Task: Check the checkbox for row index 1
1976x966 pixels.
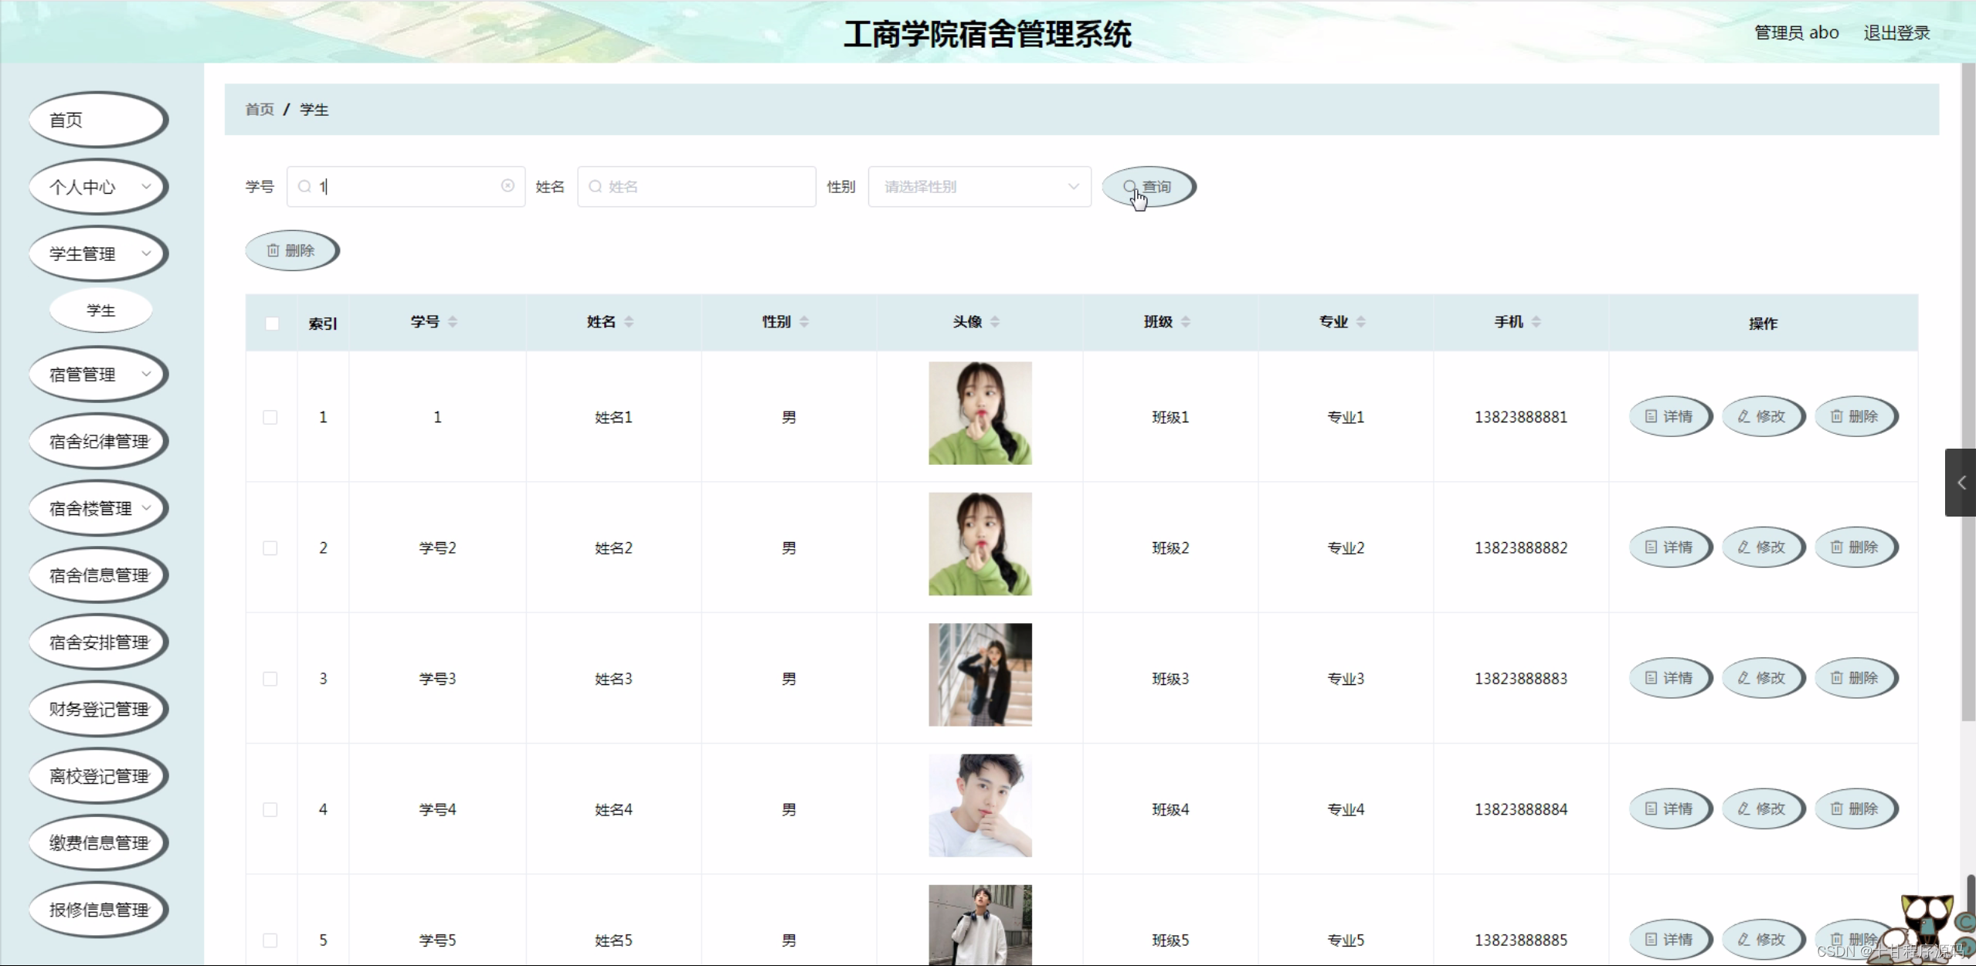Action: 270,418
